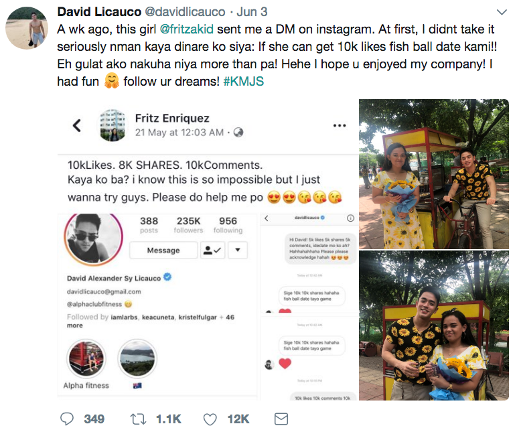Click the info icon in the DM screenshot
Viewport: 517px width, 434px height.
(350, 218)
